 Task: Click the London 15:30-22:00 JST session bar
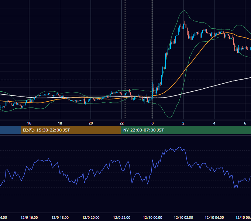pos(71,130)
